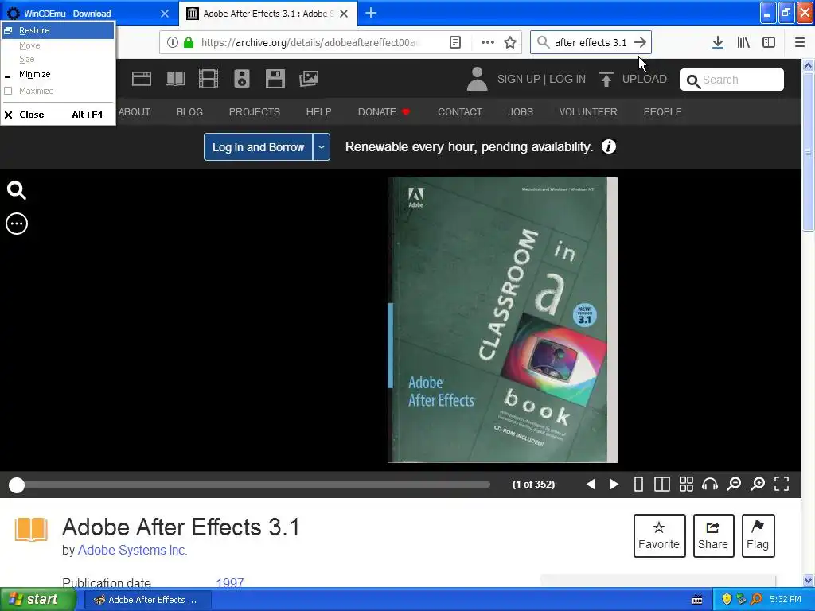Open Firefox hamburger menu
The width and height of the screenshot is (815, 611).
click(x=800, y=43)
